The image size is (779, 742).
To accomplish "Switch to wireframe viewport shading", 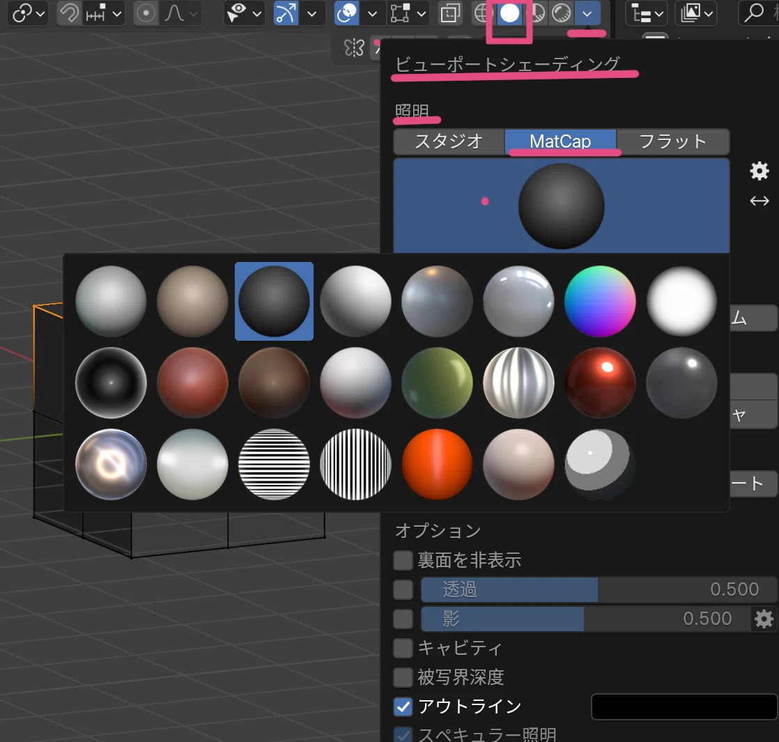I will [x=481, y=13].
